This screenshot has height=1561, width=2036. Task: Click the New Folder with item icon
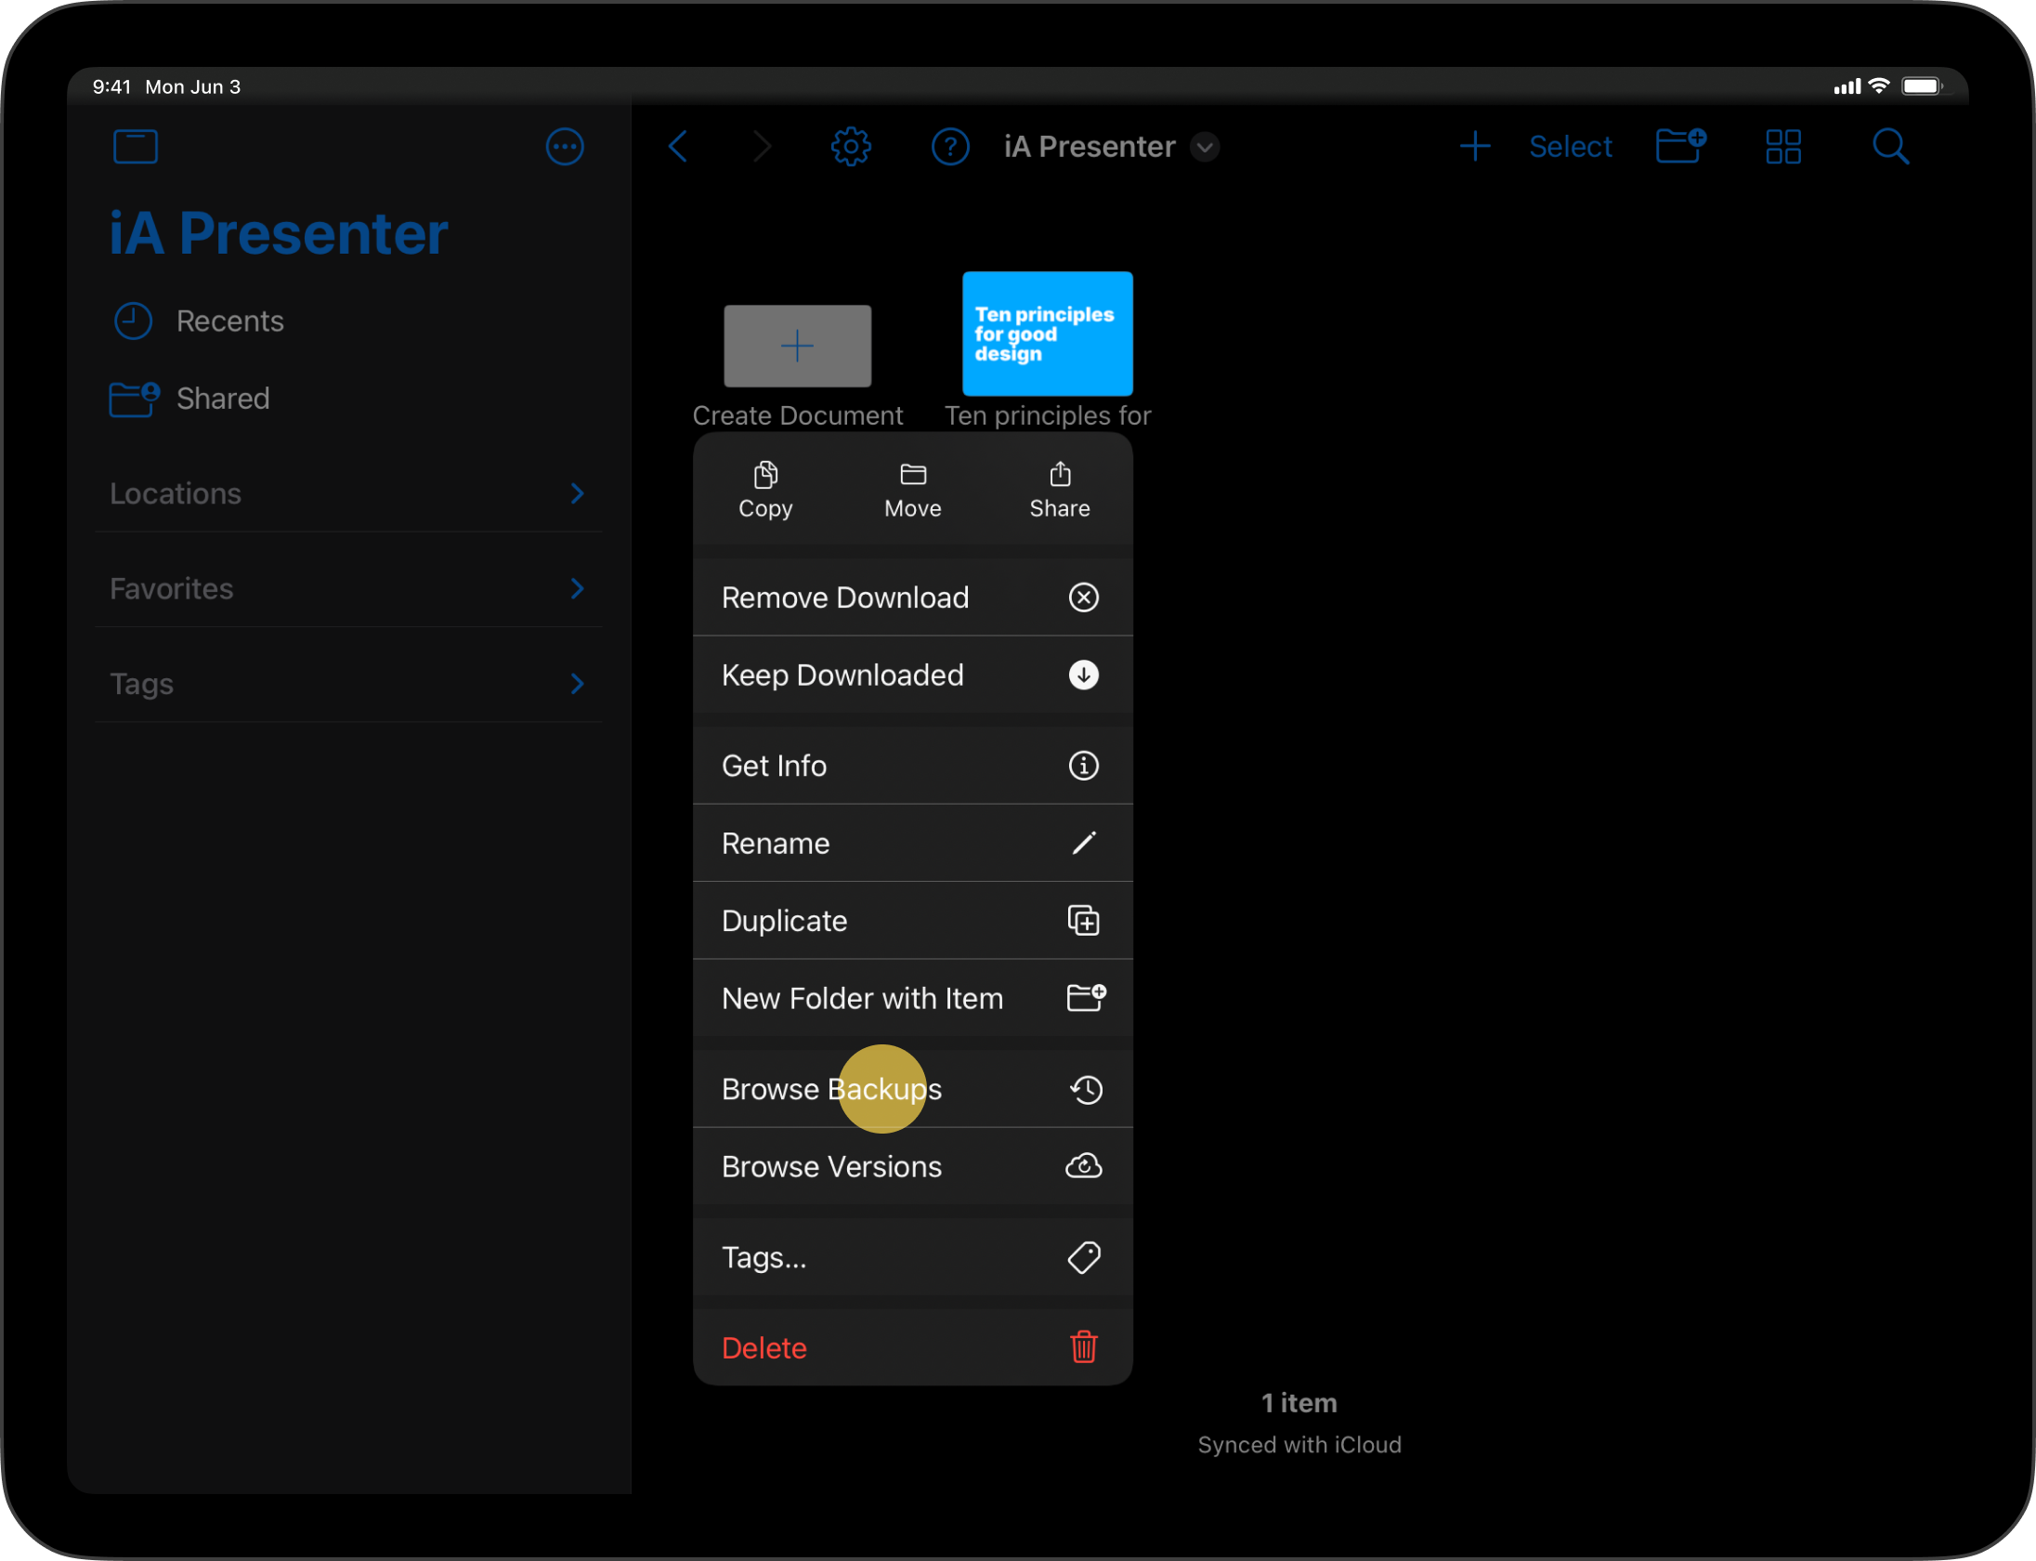point(1082,997)
